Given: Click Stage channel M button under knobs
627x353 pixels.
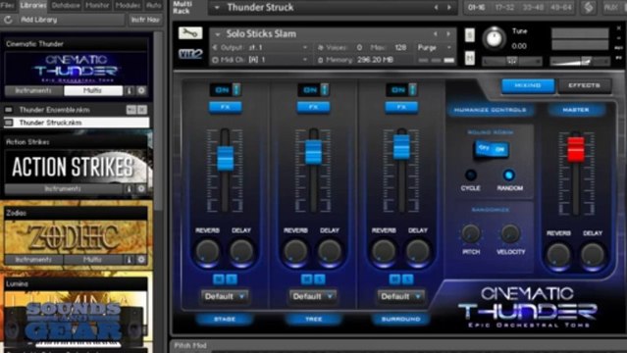Looking at the screenshot, I should 219,279.
